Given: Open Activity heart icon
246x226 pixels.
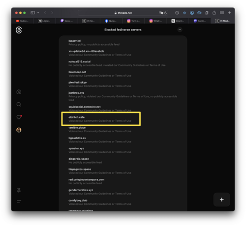Looking at the screenshot, I should [x=19, y=117].
